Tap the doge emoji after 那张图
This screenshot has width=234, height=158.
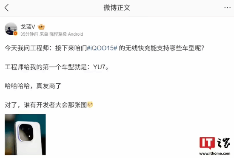click(x=90, y=104)
